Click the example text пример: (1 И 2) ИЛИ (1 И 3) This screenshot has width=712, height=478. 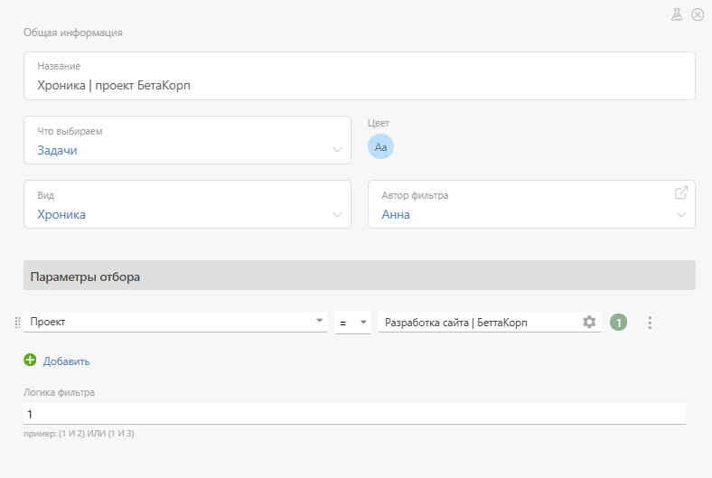pos(79,434)
